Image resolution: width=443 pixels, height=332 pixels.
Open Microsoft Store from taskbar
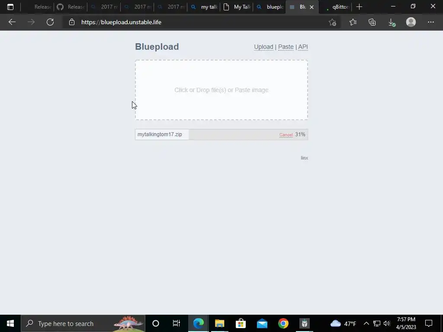coord(241,323)
